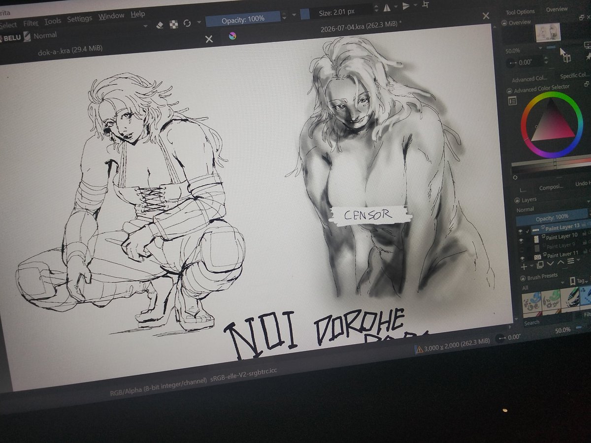Viewport: 591px width, 443px height.
Task: Open the Overview zoom 50.0% dropdown arrow
Action: point(540,48)
